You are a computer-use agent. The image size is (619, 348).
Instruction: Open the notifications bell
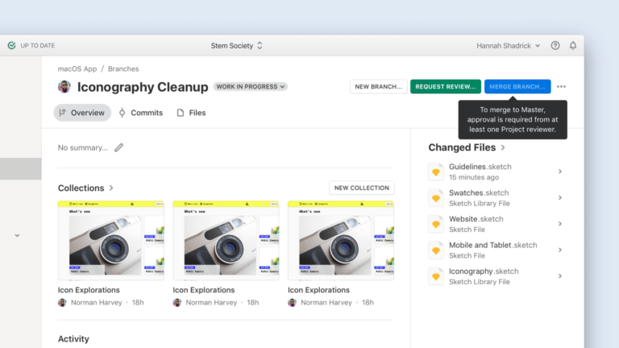(x=573, y=46)
